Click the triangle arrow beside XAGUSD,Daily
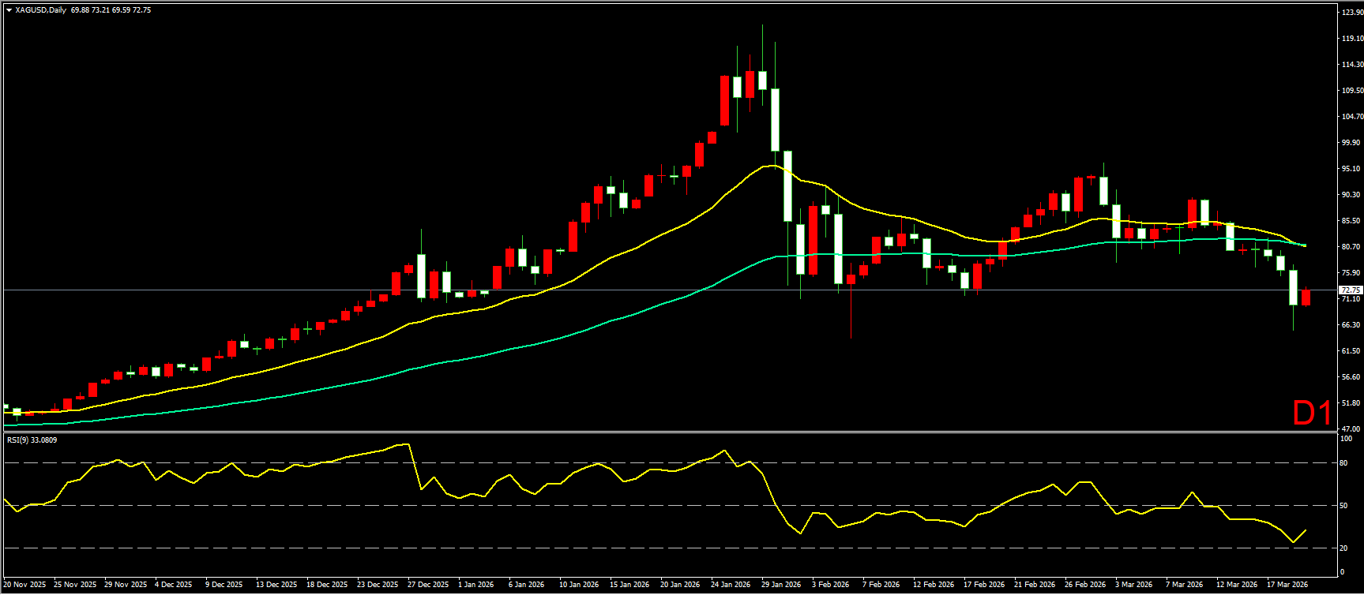 pos(9,10)
